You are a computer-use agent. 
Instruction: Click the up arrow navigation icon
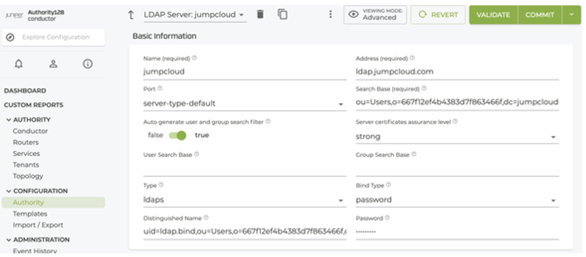pos(131,15)
